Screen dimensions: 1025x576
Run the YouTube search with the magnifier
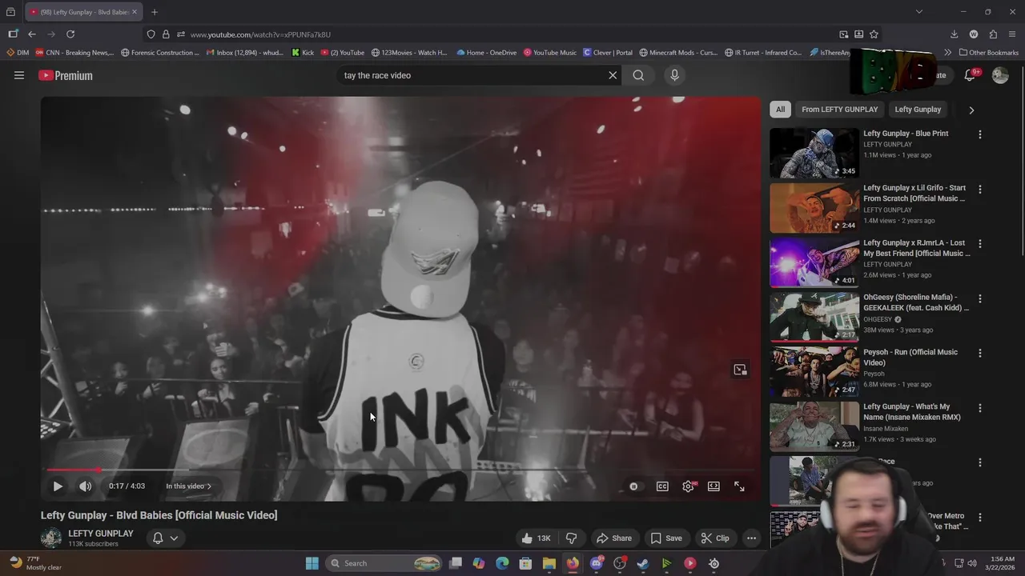coord(638,75)
